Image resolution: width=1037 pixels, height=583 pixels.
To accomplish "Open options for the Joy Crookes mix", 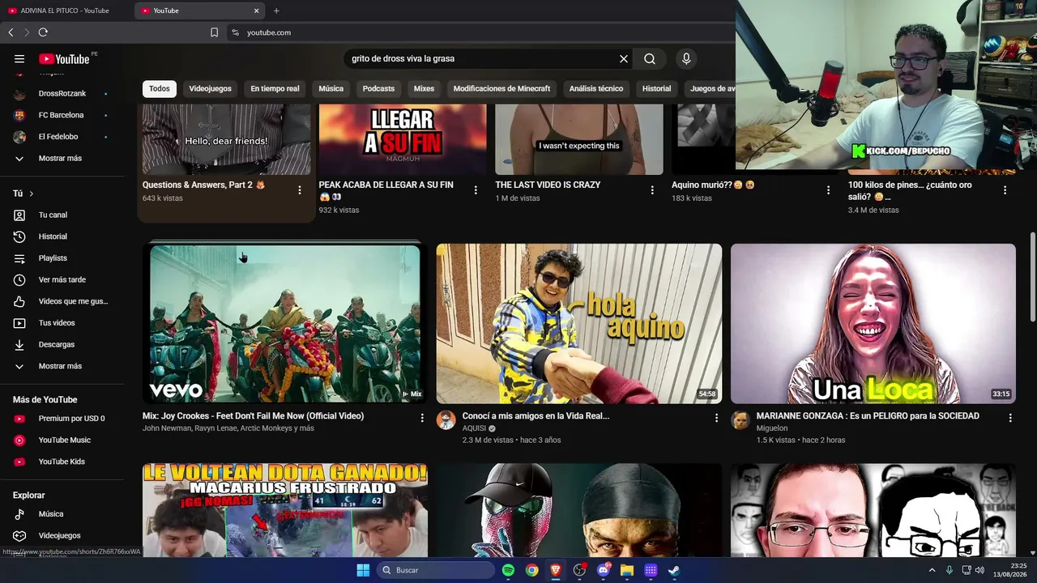I will (422, 418).
